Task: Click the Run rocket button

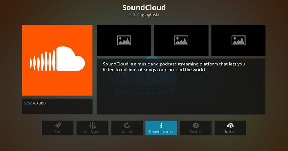Action: (58, 128)
